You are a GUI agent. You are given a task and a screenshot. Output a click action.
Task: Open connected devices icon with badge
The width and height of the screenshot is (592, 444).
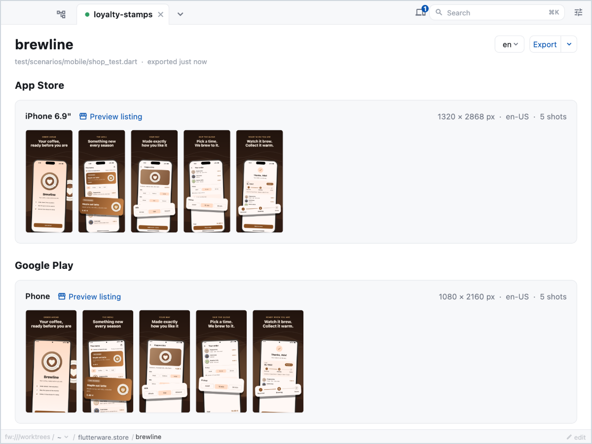pos(421,12)
